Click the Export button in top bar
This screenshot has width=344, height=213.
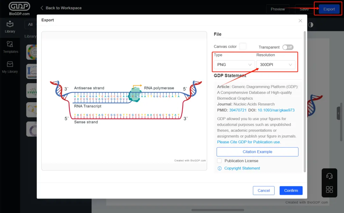pyautogui.click(x=329, y=9)
